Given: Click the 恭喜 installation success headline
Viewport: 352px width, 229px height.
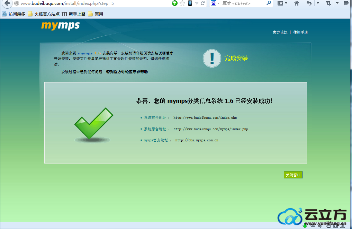Looking at the screenshot, I should 205,101.
